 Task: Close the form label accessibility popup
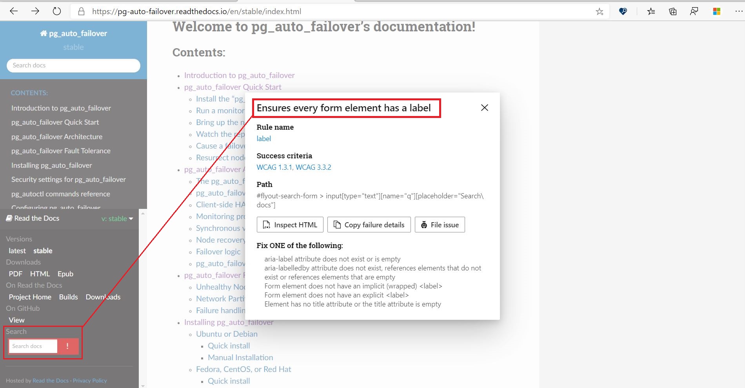click(x=485, y=107)
